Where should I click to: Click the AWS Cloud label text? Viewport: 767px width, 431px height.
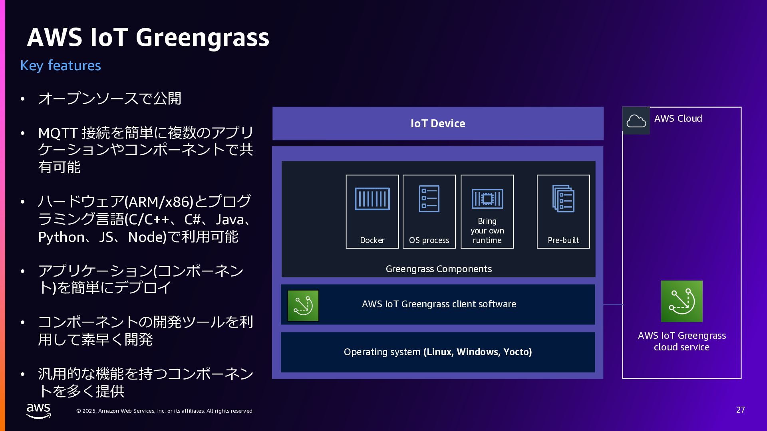coord(678,119)
